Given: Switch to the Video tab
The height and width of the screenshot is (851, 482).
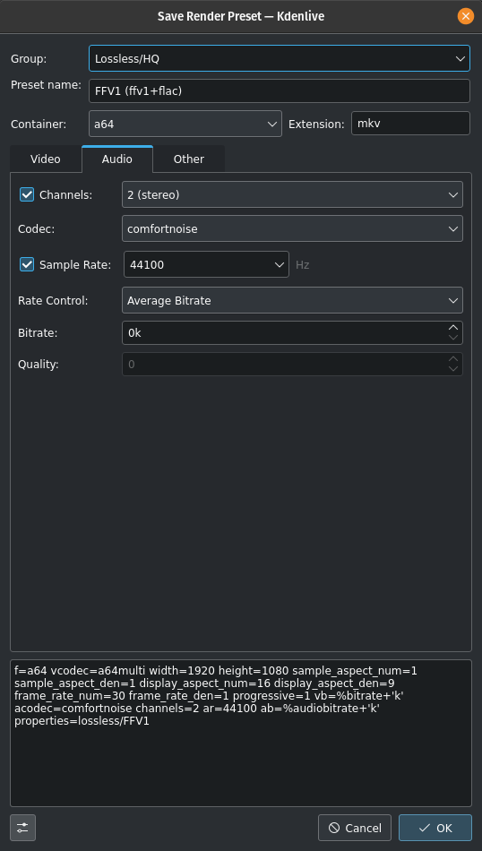Looking at the screenshot, I should (x=46, y=159).
